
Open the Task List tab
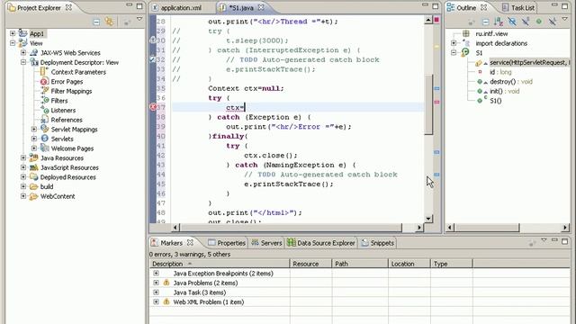[518, 8]
